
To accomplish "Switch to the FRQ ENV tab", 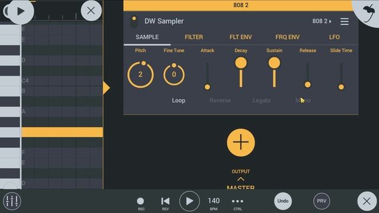I will [x=287, y=37].
